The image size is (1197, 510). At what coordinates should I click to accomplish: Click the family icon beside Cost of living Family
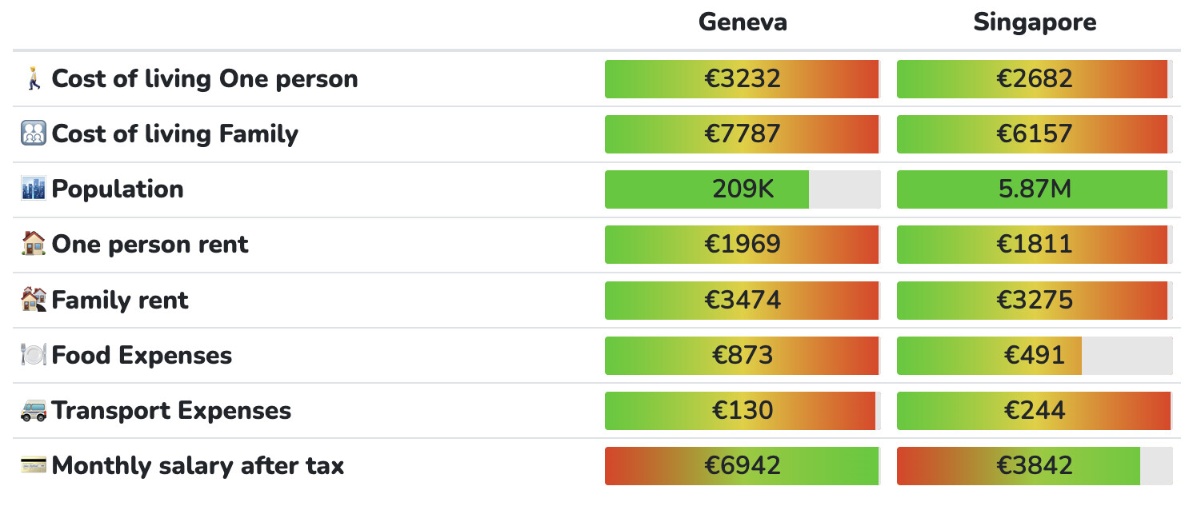[34, 133]
